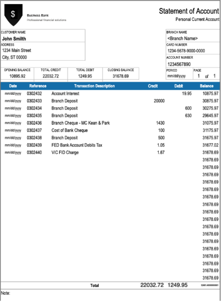
Task: Click the Business Bank shield dollar logo
Action: coord(13,15)
